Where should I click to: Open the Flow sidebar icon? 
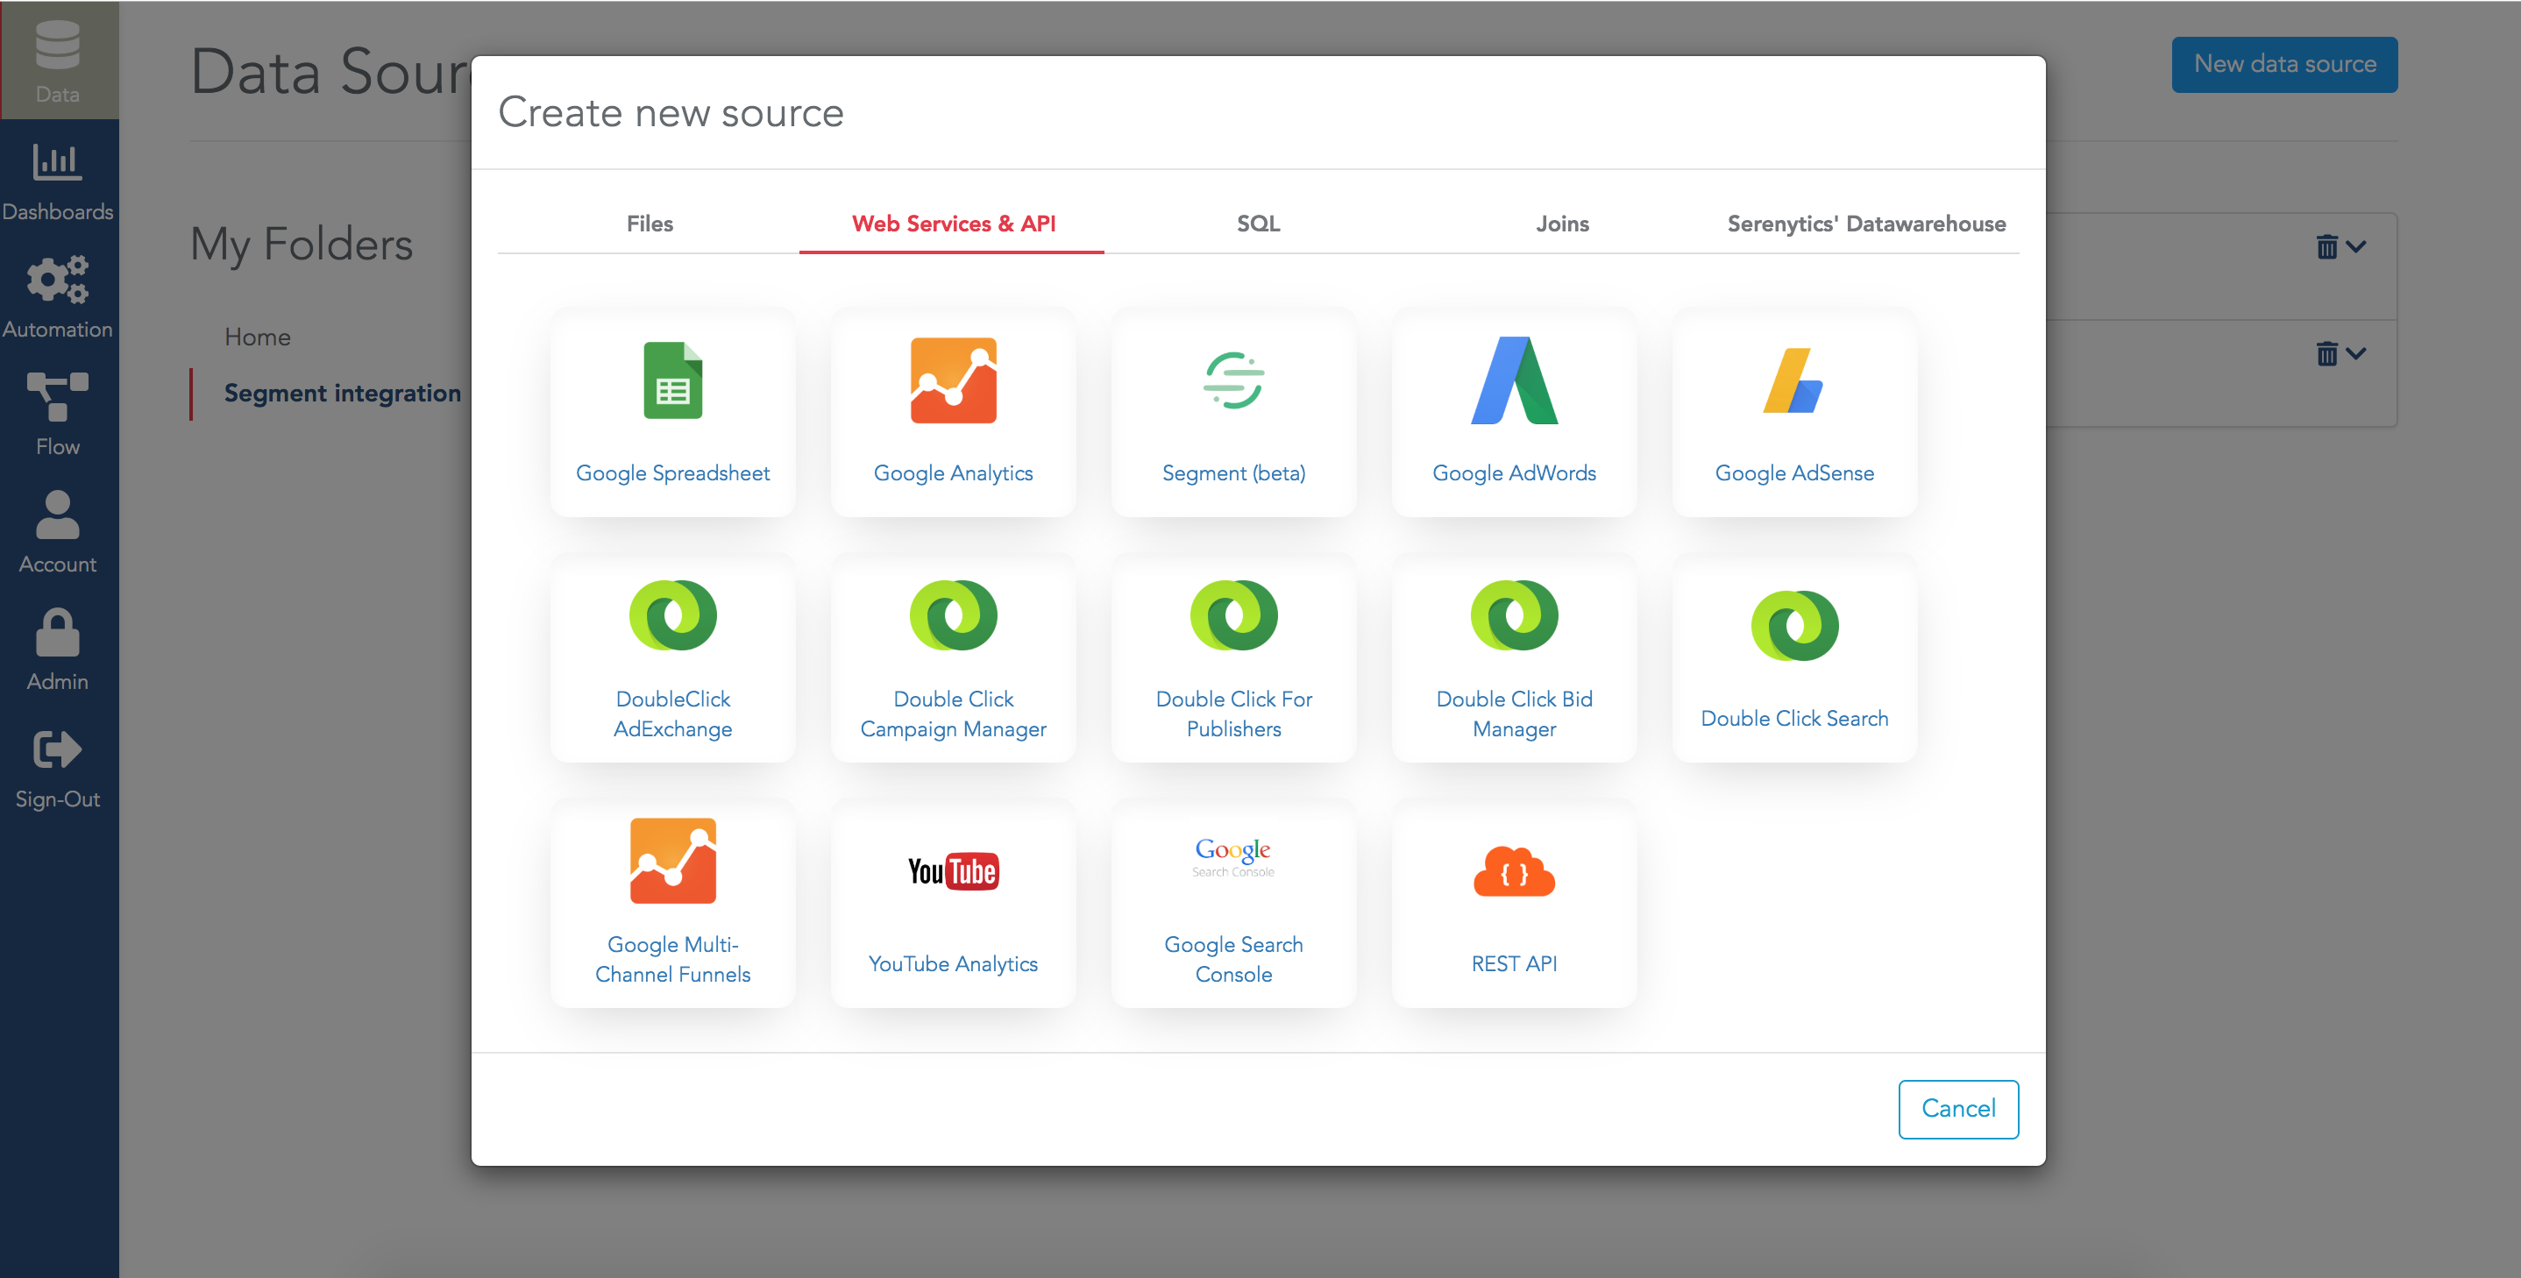click(58, 396)
